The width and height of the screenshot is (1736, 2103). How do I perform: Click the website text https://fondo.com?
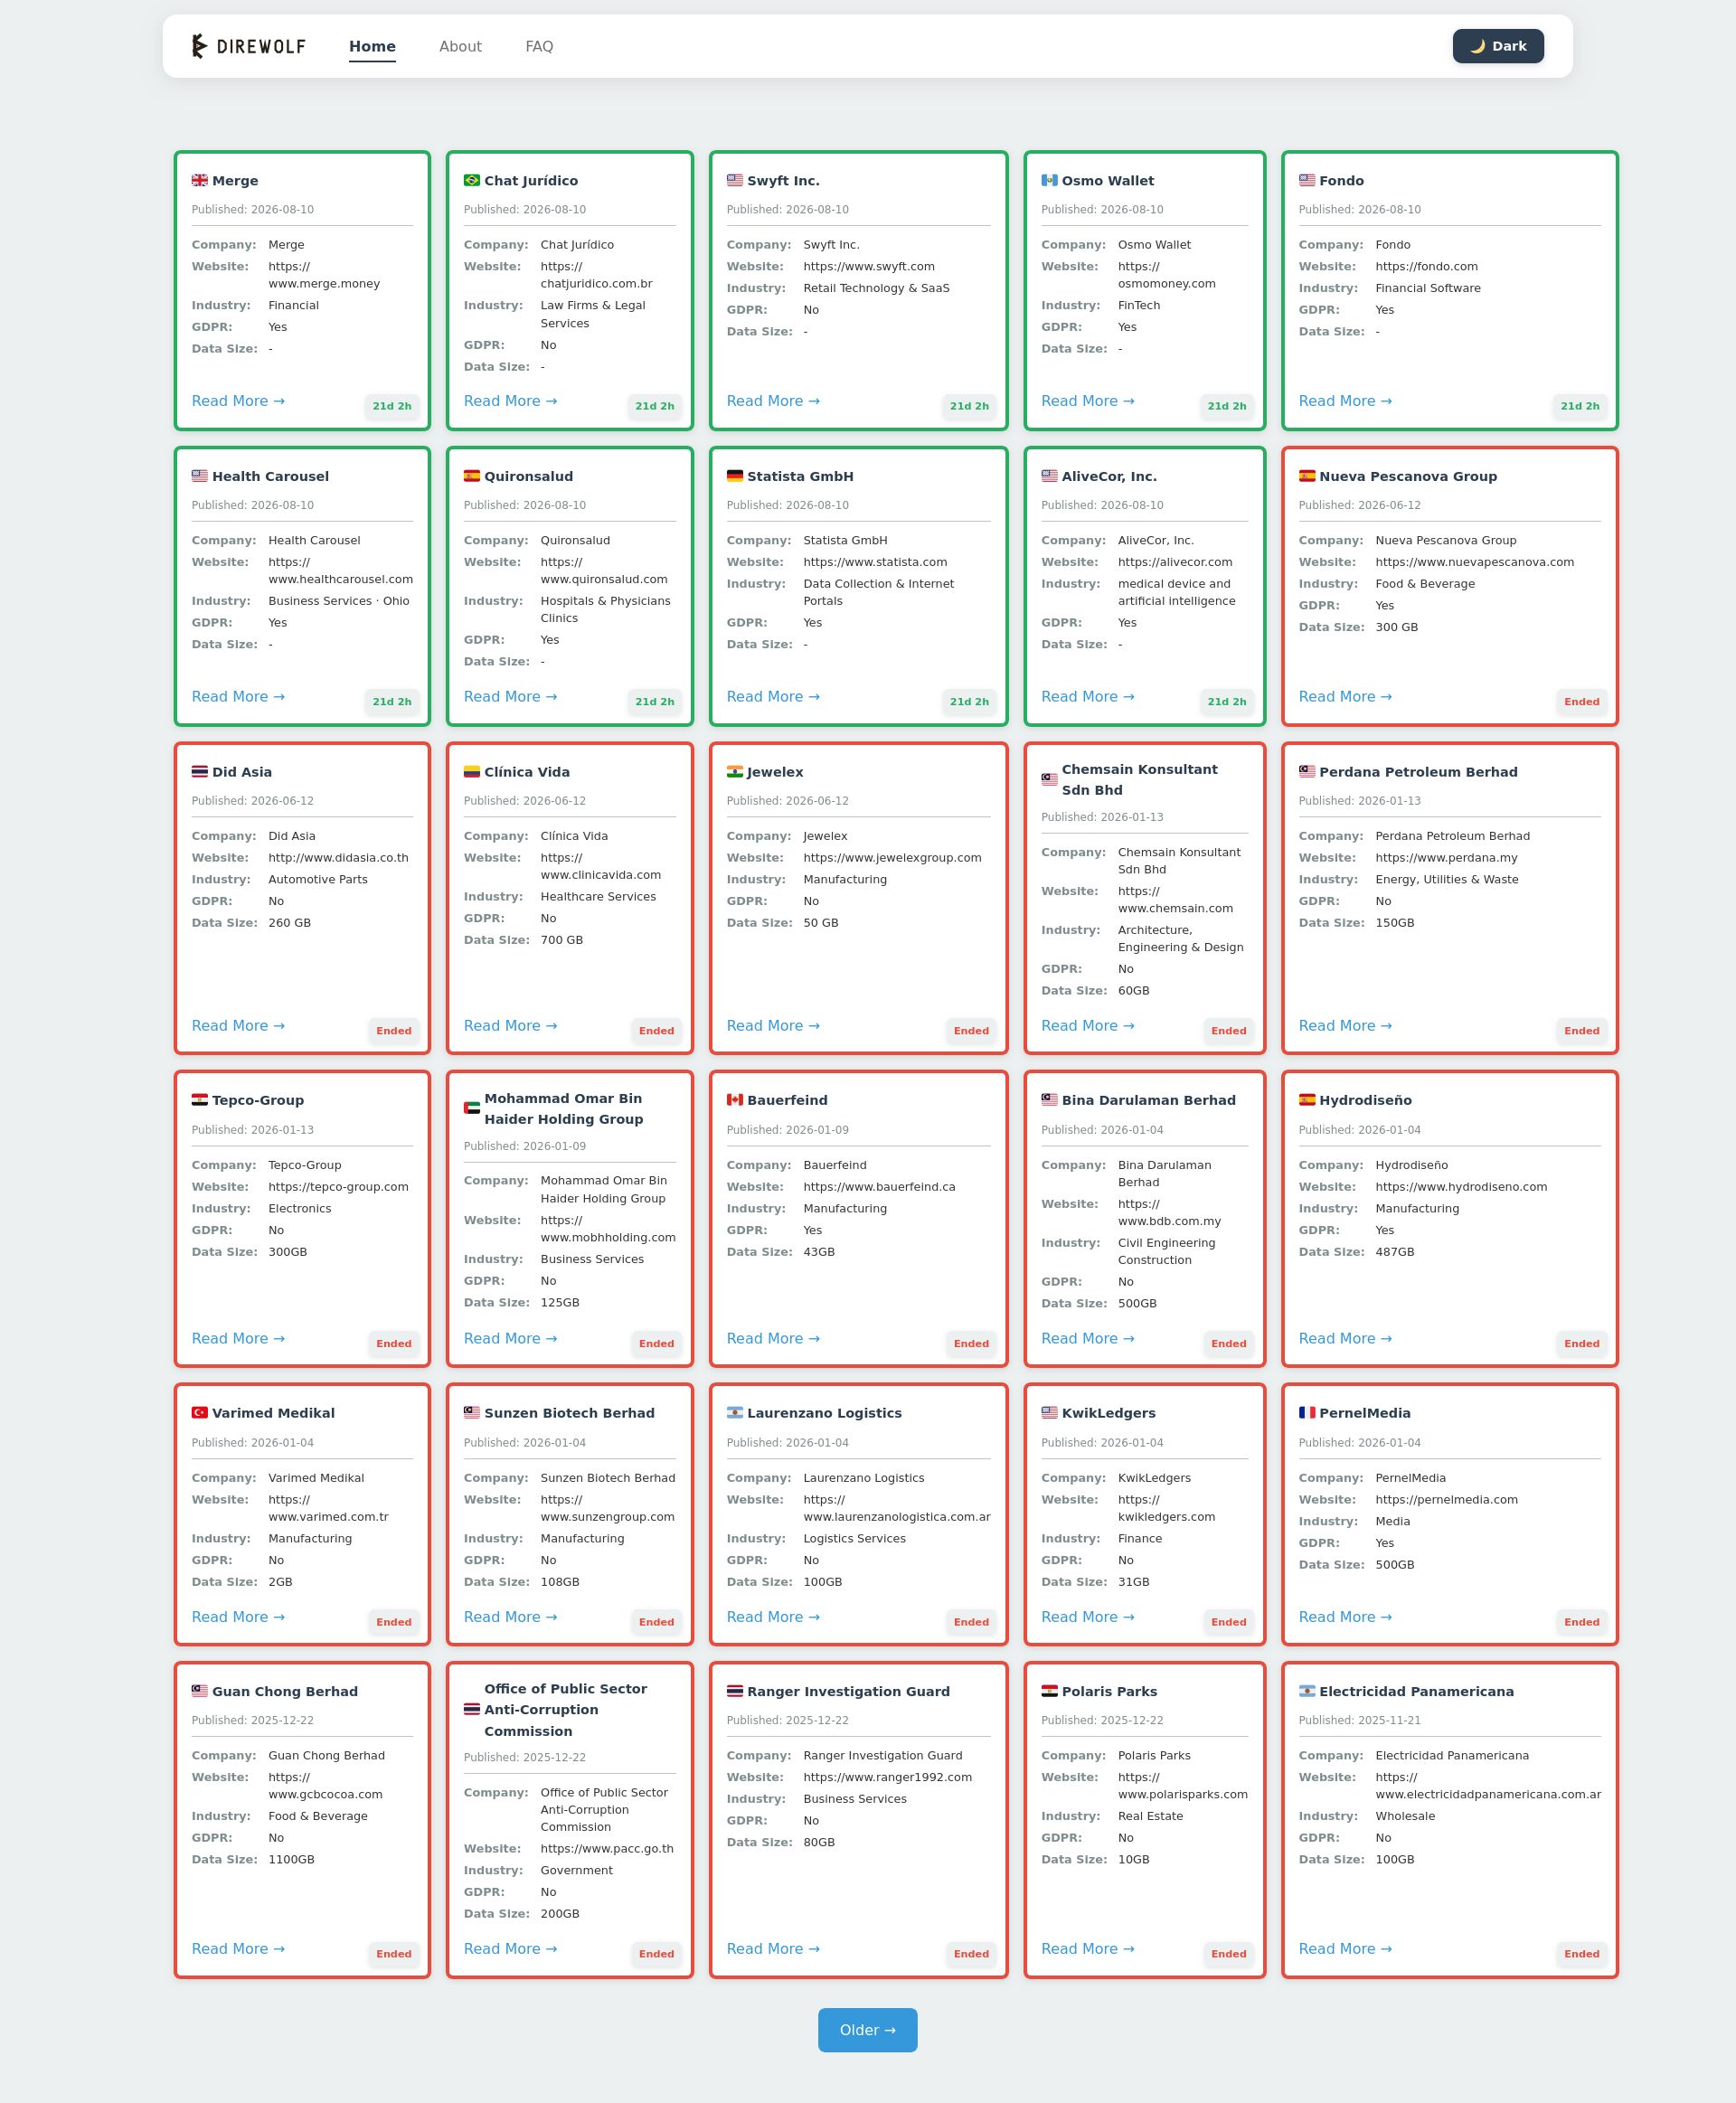1426,267
